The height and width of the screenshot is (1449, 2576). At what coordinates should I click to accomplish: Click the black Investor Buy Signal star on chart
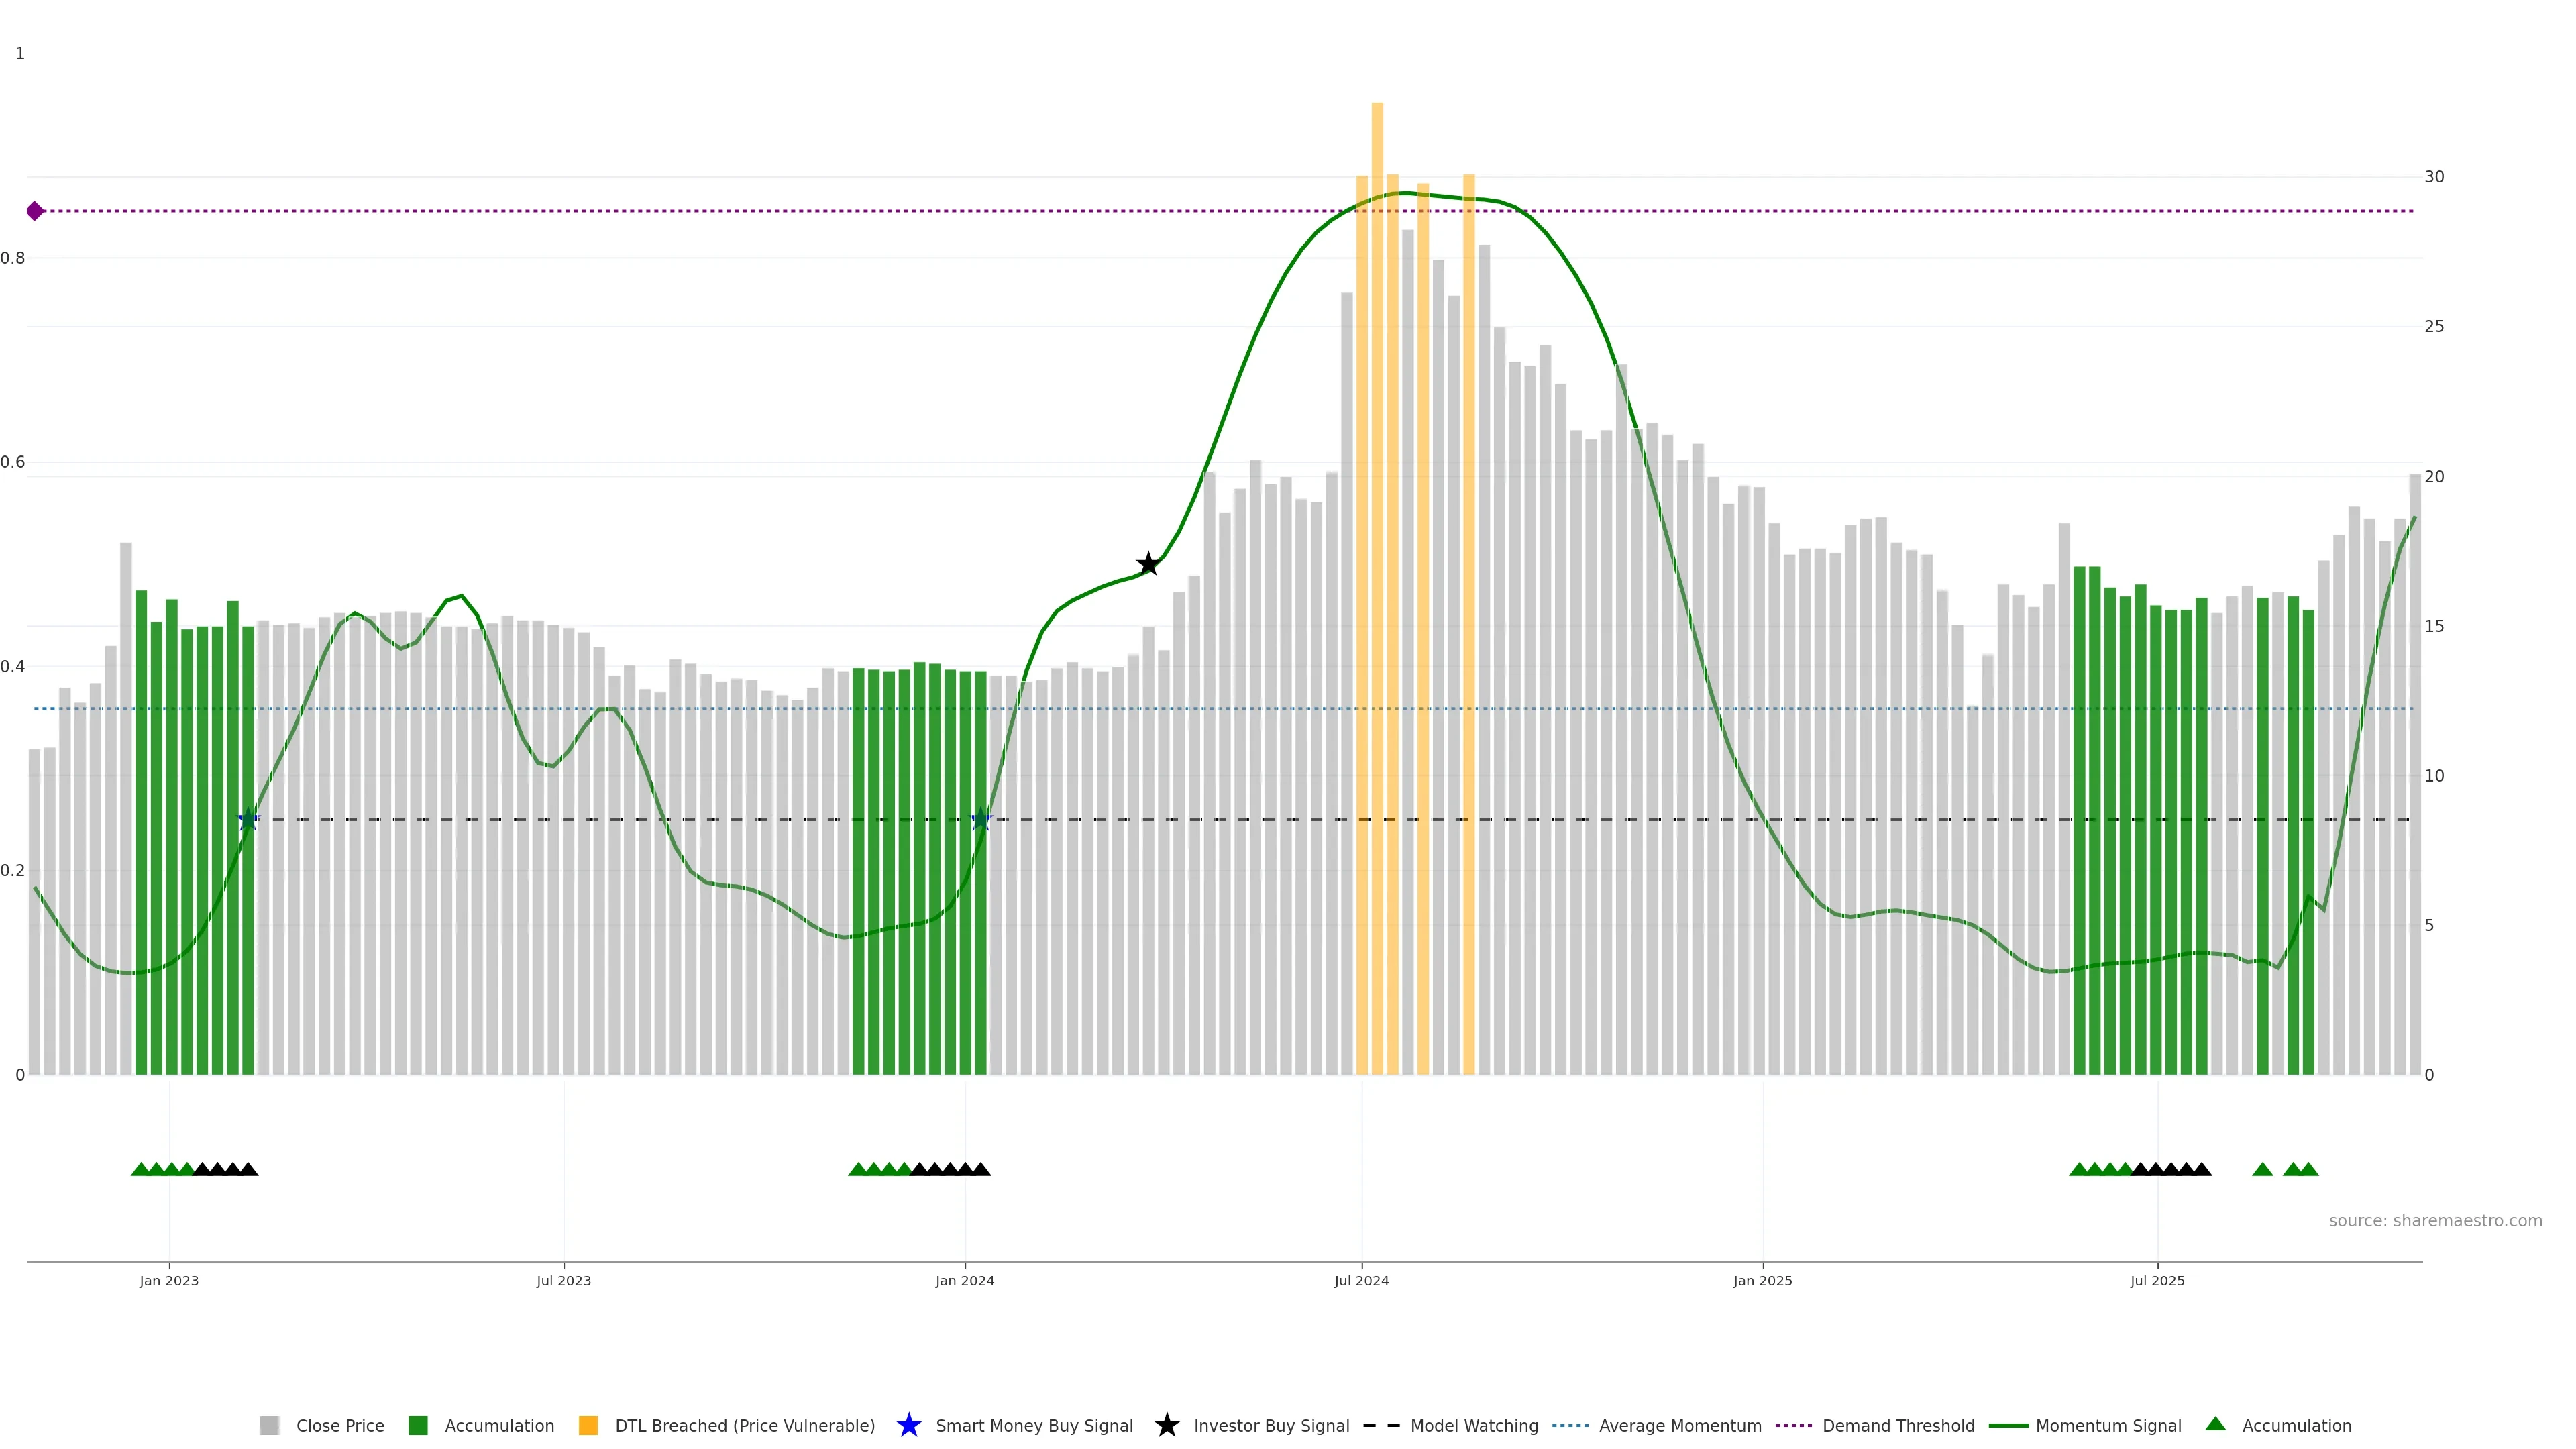pos(1148,564)
